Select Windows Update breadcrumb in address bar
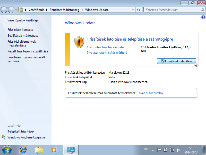This screenshot has width=206, height=155. tap(97, 10)
